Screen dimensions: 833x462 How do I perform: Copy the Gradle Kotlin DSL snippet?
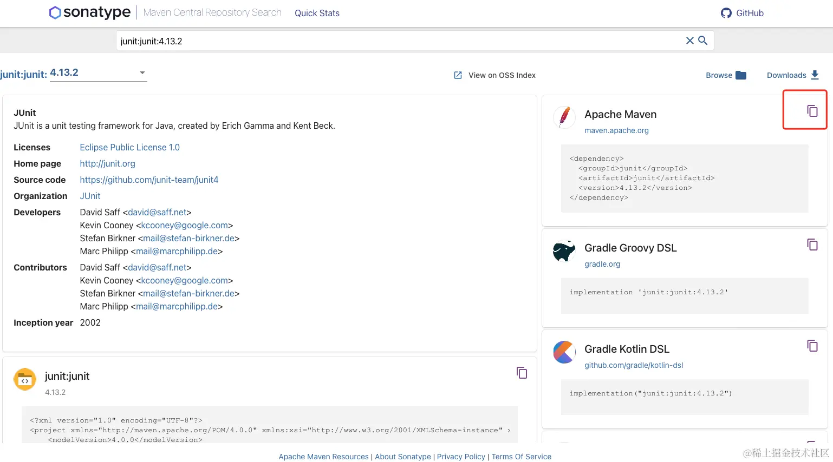(x=812, y=346)
